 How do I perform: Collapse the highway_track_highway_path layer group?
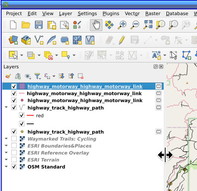(6, 107)
